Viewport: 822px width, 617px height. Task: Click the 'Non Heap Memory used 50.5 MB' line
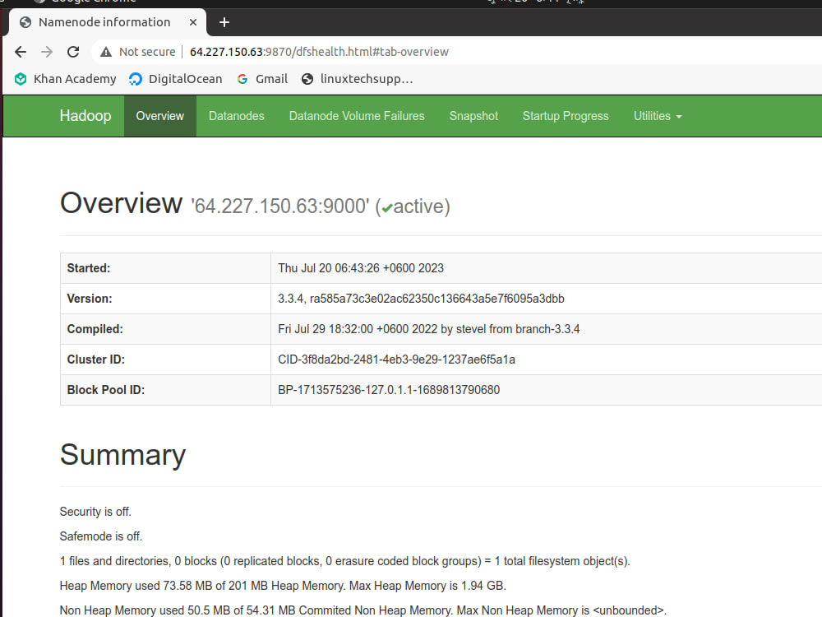pyautogui.click(x=363, y=610)
